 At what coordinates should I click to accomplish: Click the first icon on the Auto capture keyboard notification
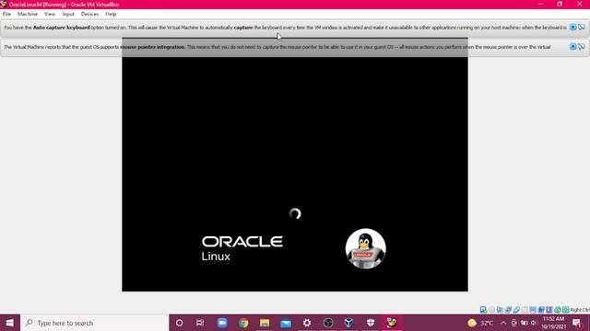(x=572, y=27)
